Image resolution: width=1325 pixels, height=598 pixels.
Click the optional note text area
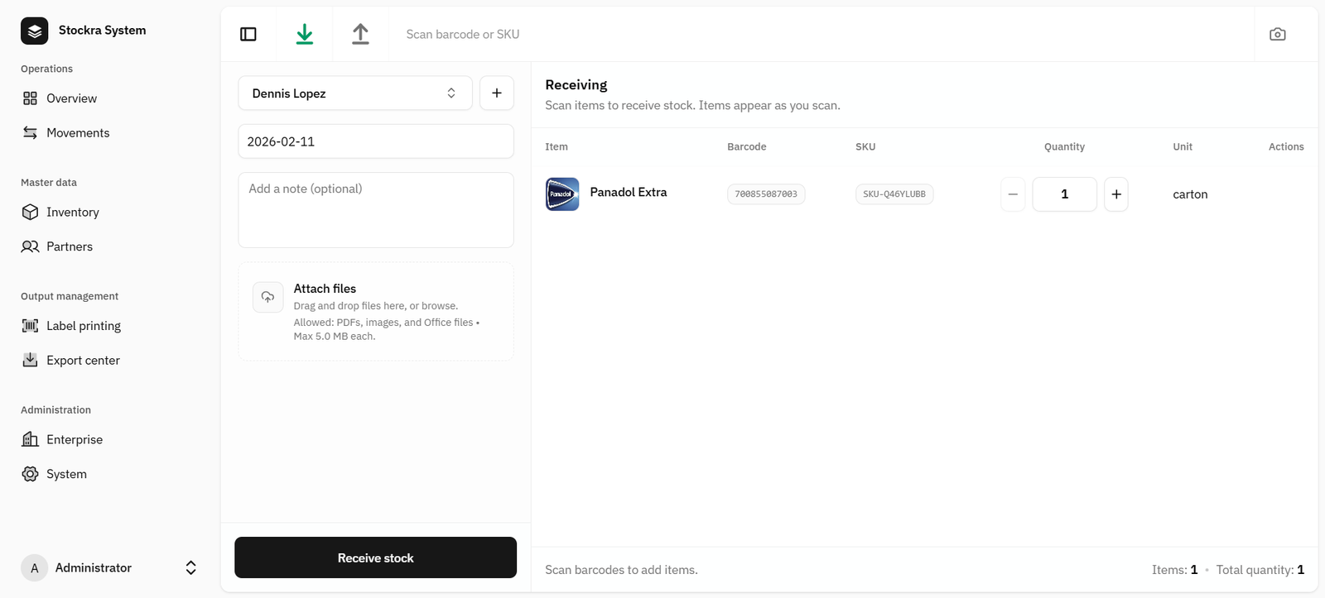tap(375, 210)
